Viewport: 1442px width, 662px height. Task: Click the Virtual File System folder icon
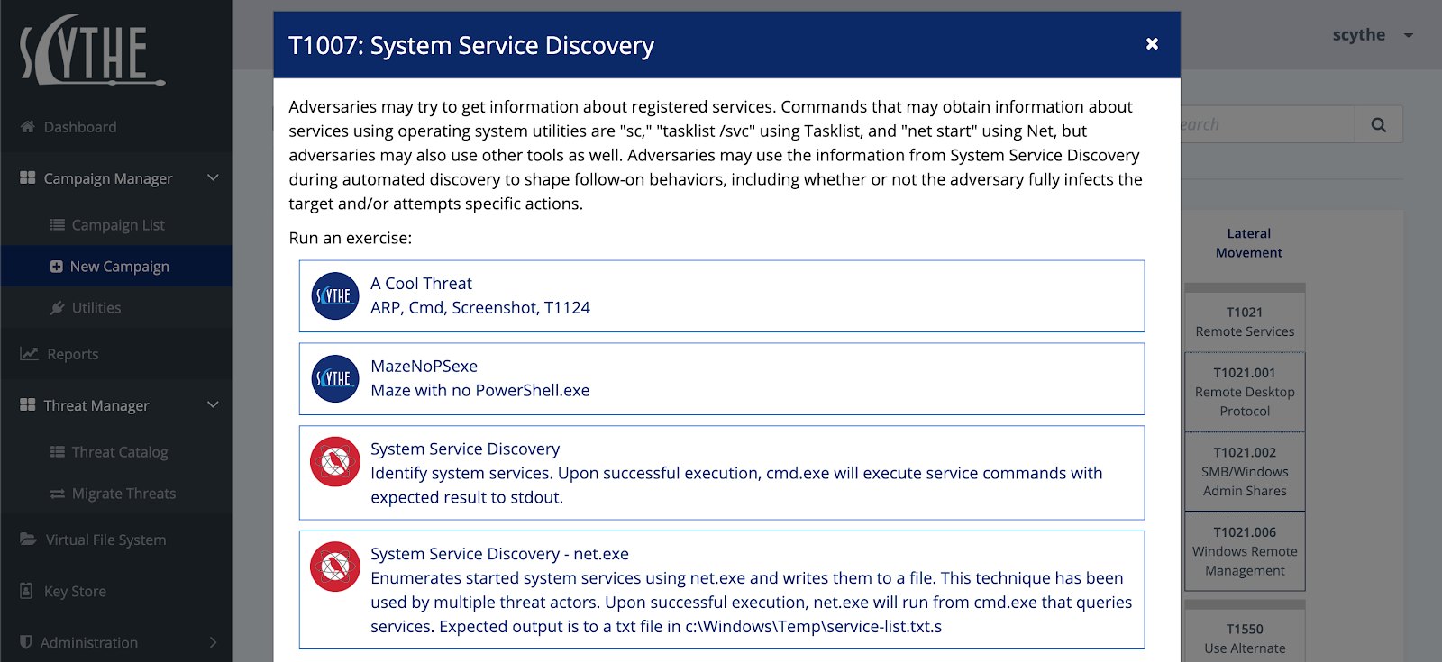tap(28, 540)
